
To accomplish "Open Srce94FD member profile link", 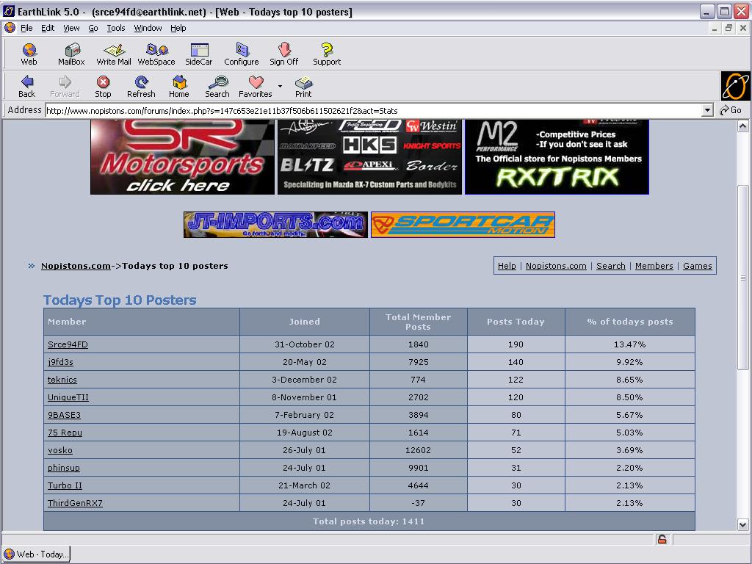I will click(x=68, y=344).
